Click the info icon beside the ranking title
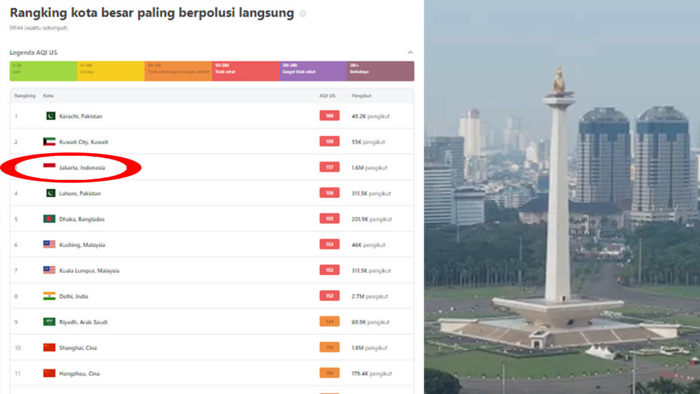This screenshot has width=700, height=394. [x=303, y=14]
